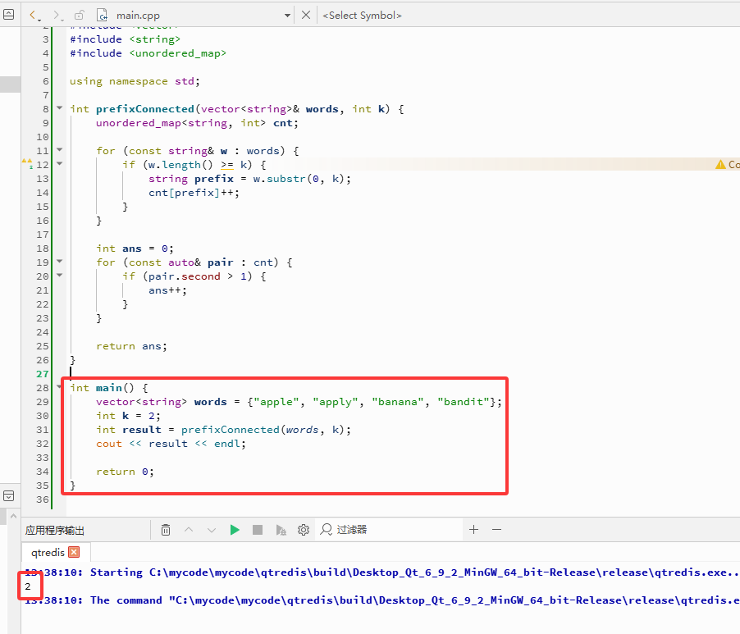The width and height of the screenshot is (740, 634).
Task: Click '#include <unordered_map>' line
Action: pyautogui.click(x=148, y=53)
